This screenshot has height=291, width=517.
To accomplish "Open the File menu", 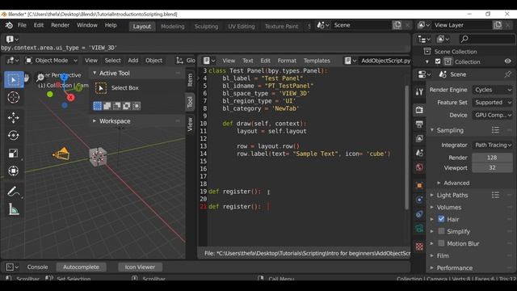I will (x=22, y=25).
